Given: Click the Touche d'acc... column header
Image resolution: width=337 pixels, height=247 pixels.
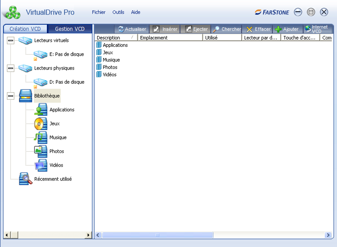Looking at the screenshot, I should pos(300,38).
